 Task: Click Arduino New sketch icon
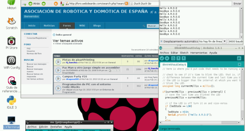click(x=173, y=58)
